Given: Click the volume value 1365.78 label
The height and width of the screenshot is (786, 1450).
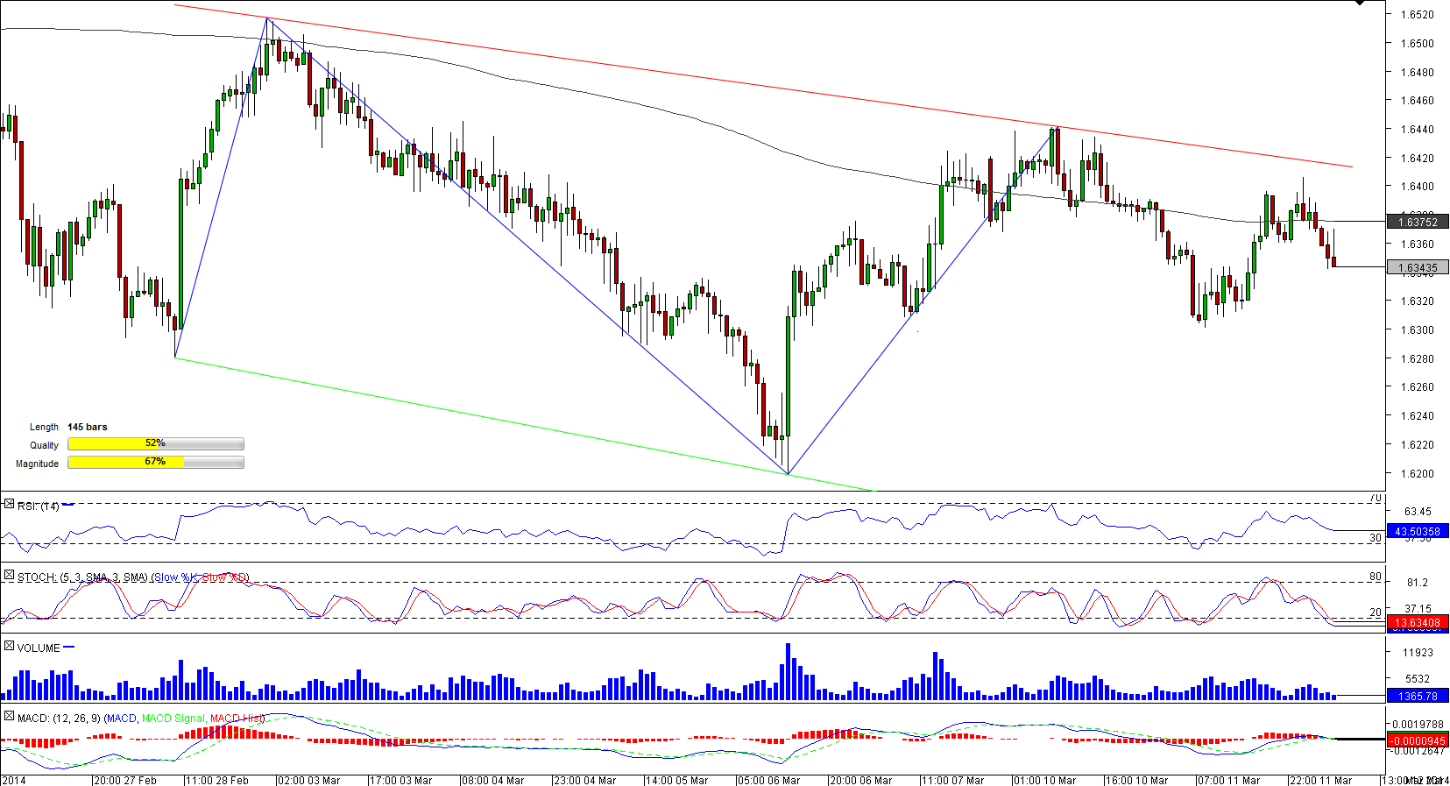Looking at the screenshot, I should click(x=1417, y=697).
